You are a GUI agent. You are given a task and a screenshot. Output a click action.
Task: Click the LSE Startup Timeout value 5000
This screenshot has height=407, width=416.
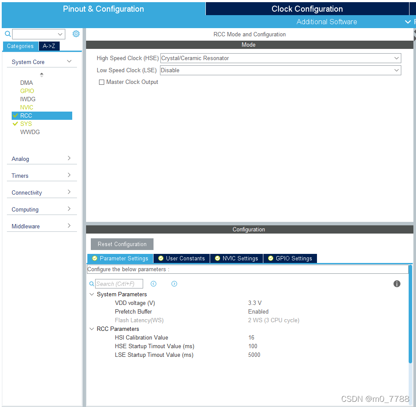(254, 355)
